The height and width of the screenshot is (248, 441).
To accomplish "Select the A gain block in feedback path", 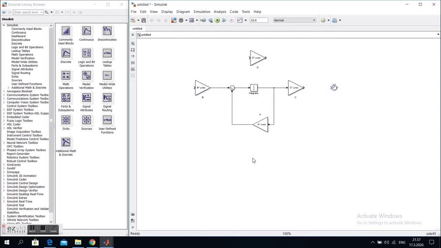I will (x=260, y=124).
